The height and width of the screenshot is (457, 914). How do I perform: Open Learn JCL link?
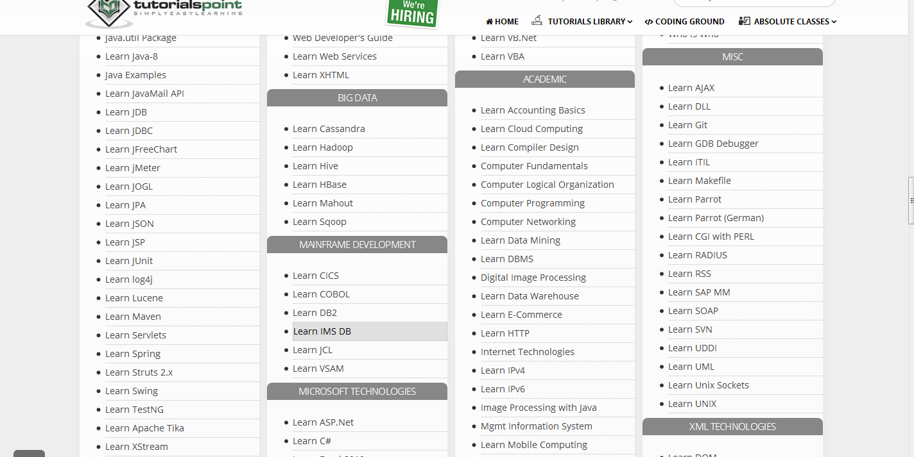click(x=313, y=350)
